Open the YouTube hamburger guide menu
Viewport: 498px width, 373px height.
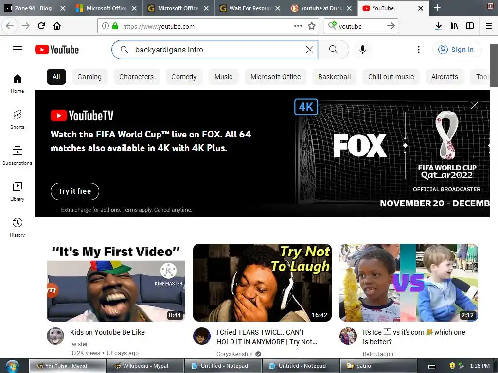pos(18,50)
